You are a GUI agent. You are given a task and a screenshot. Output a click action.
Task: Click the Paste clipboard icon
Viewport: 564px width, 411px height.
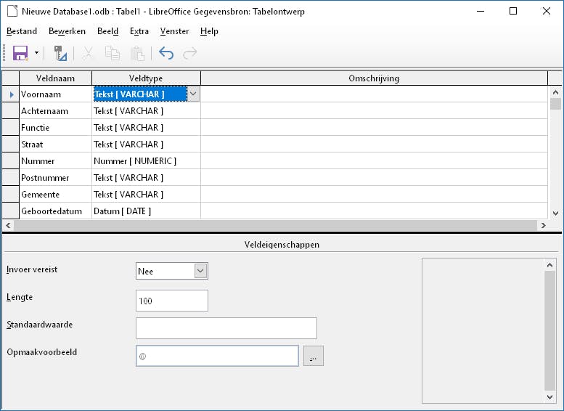click(136, 53)
